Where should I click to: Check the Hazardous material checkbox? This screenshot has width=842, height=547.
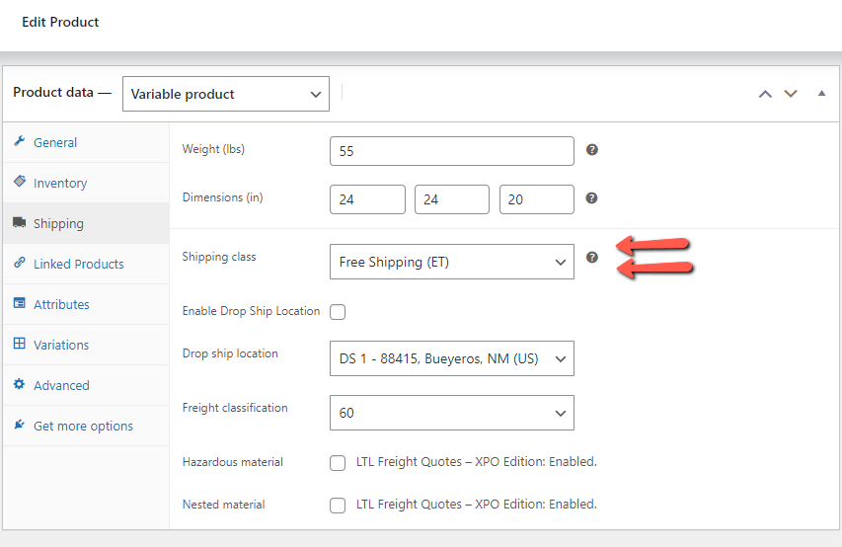tap(338, 462)
